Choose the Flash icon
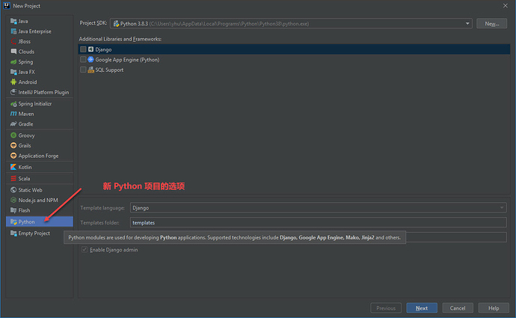The height and width of the screenshot is (318, 516). coord(13,210)
